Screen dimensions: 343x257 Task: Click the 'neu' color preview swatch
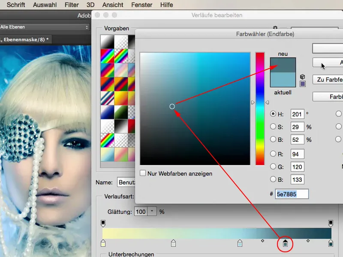point(283,65)
